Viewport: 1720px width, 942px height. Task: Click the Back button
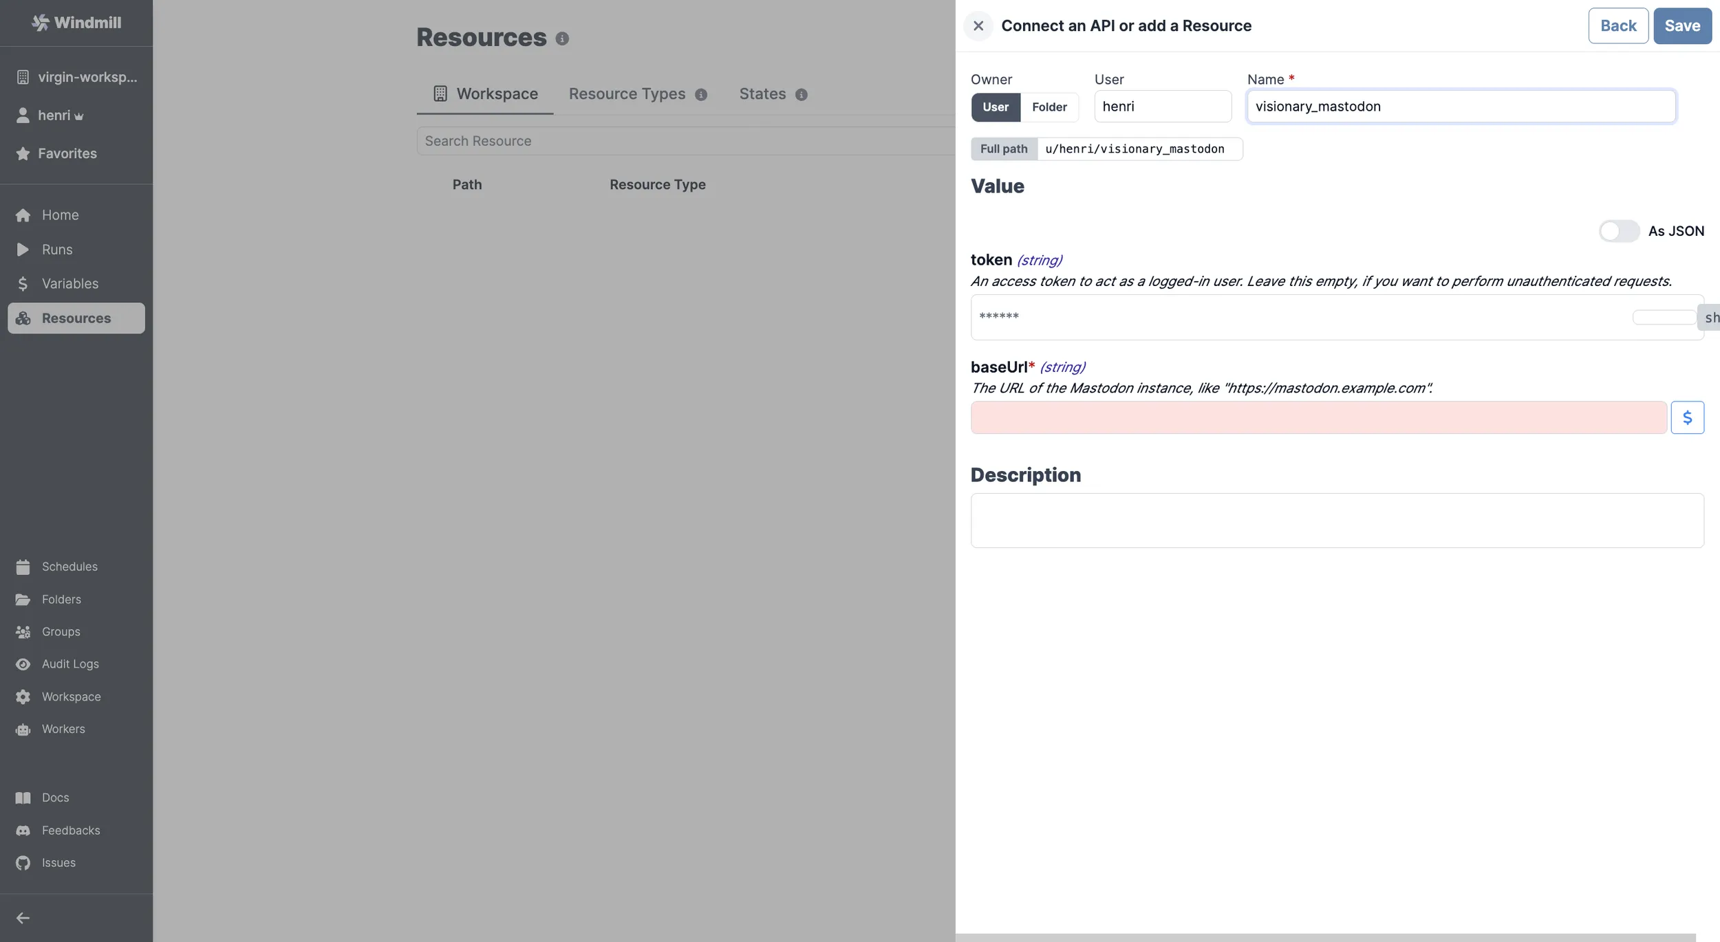tap(1617, 25)
